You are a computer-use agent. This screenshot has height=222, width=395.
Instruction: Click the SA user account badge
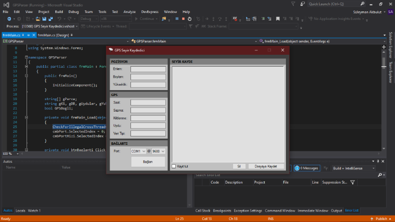pos(391,12)
